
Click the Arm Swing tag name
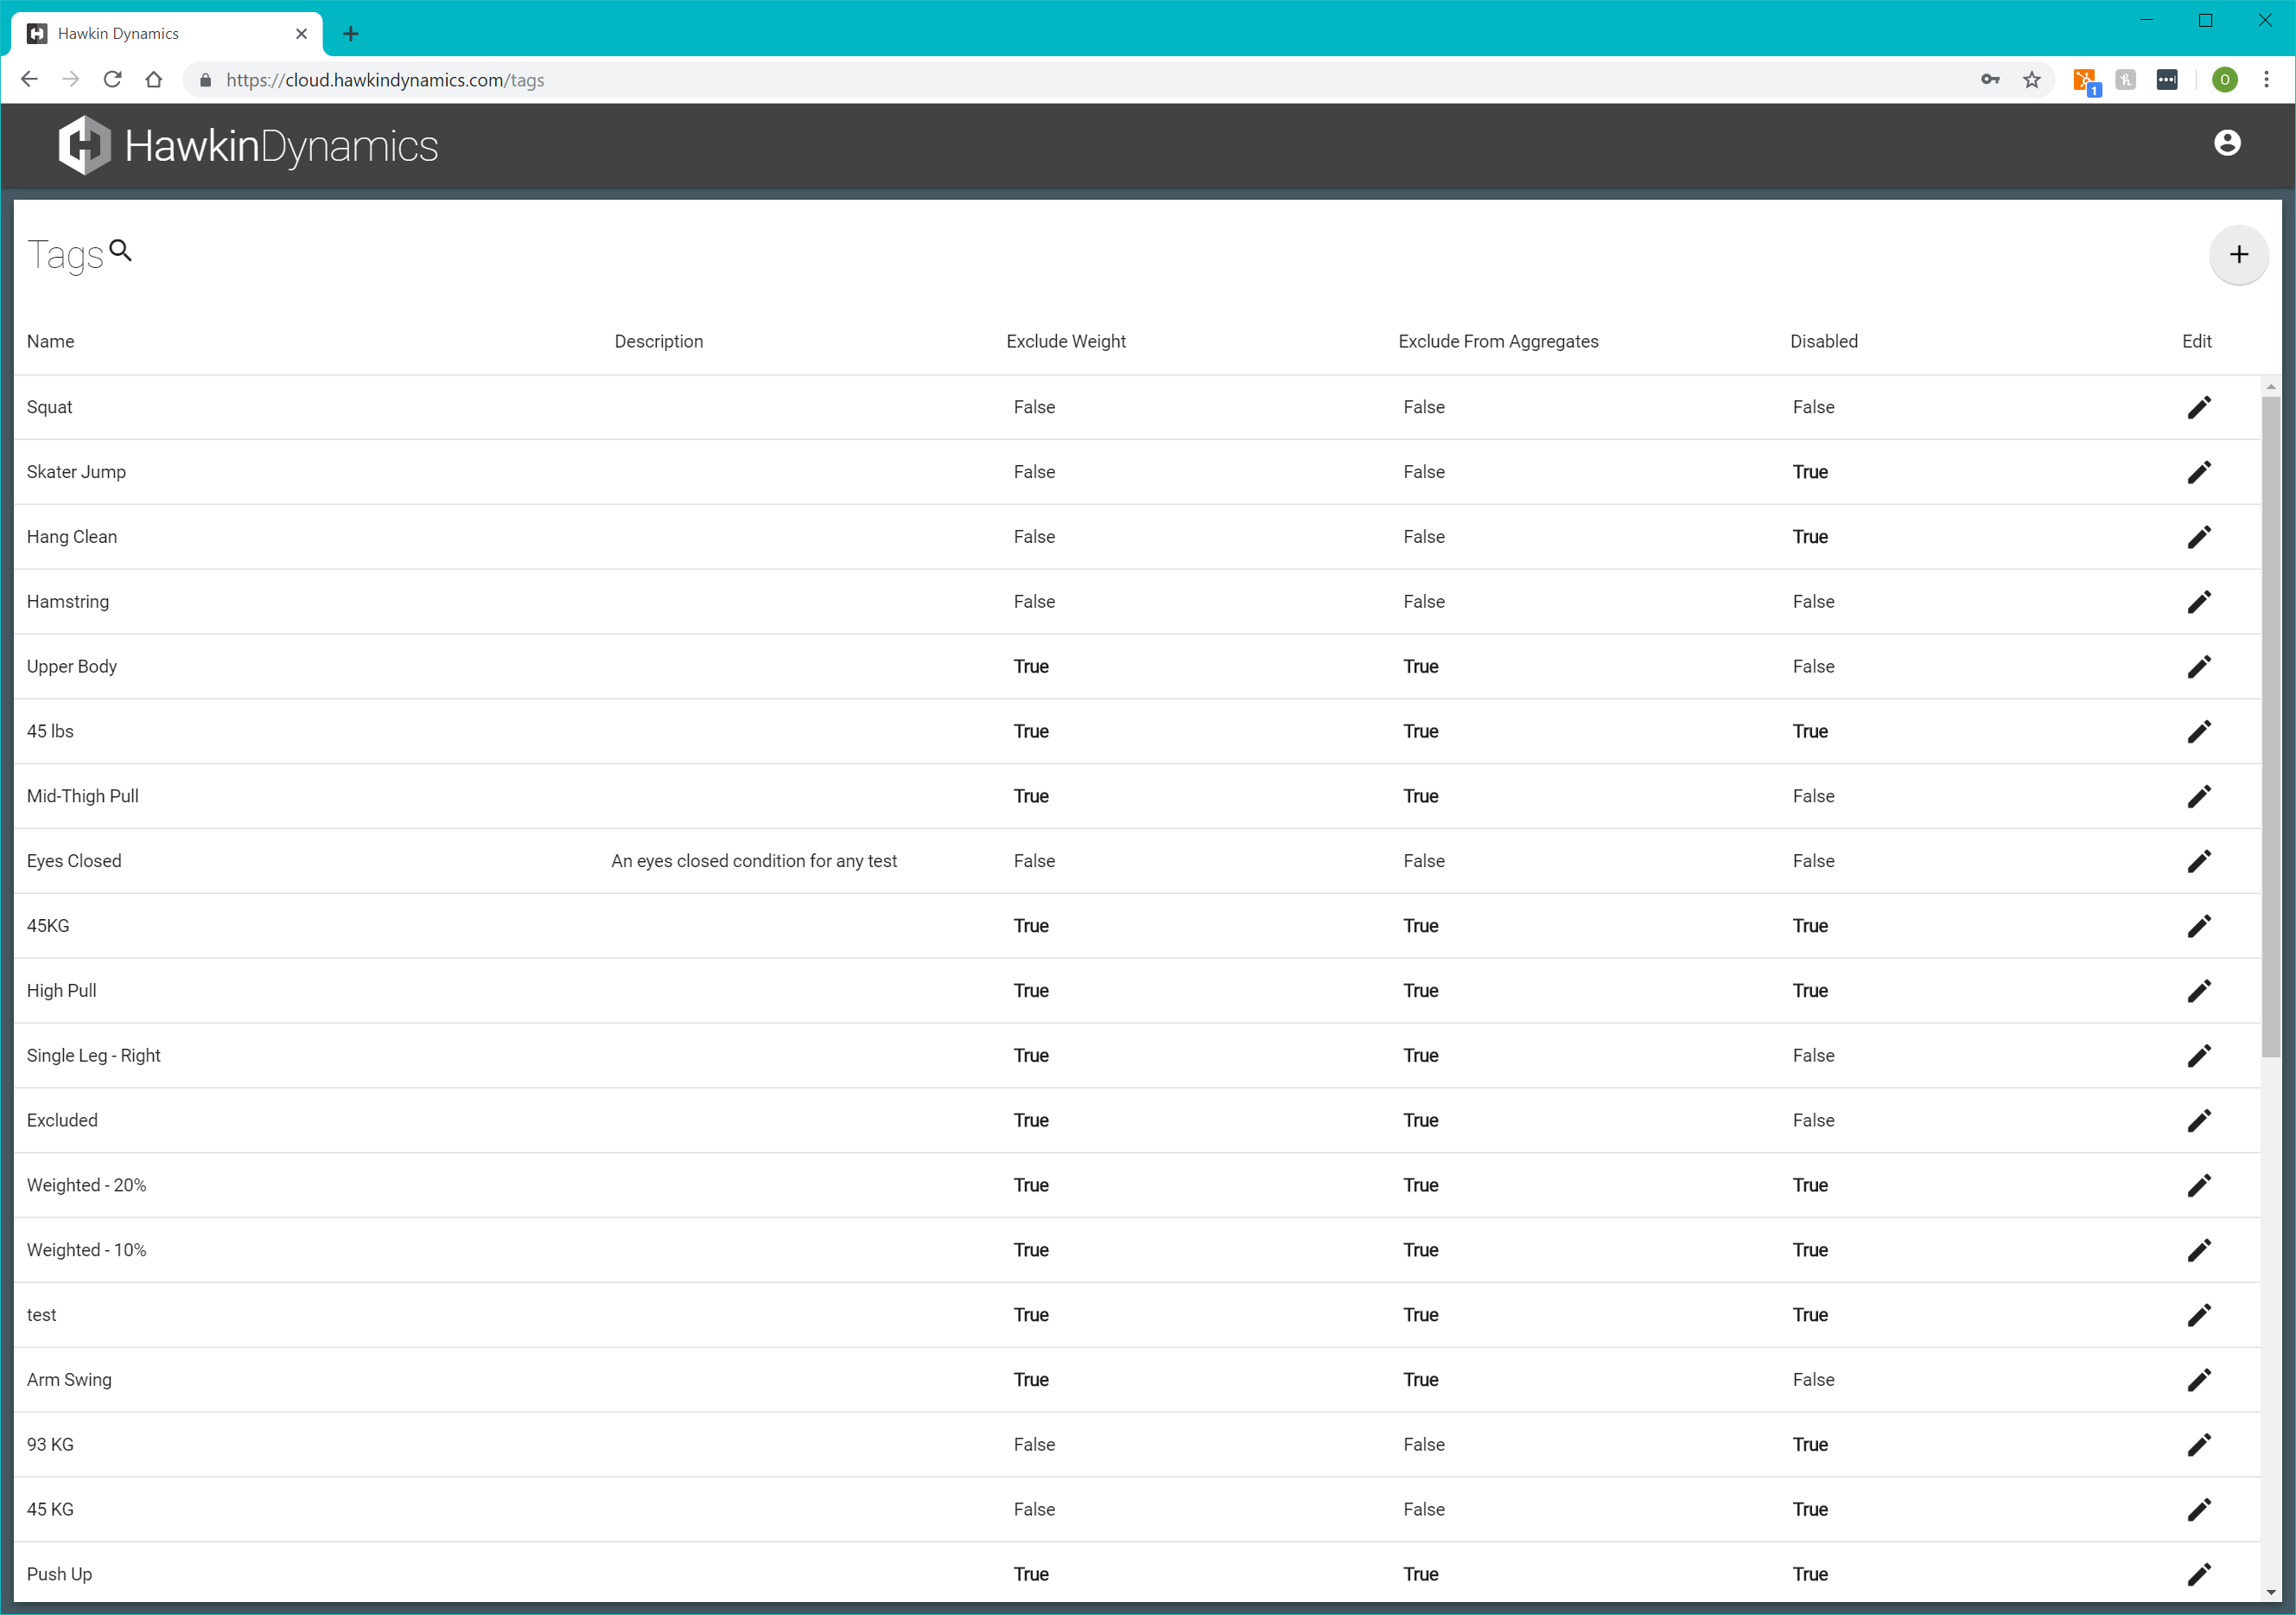point(69,1380)
